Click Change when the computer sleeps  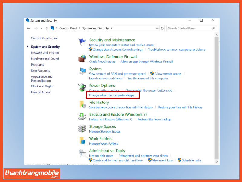coord(111,95)
